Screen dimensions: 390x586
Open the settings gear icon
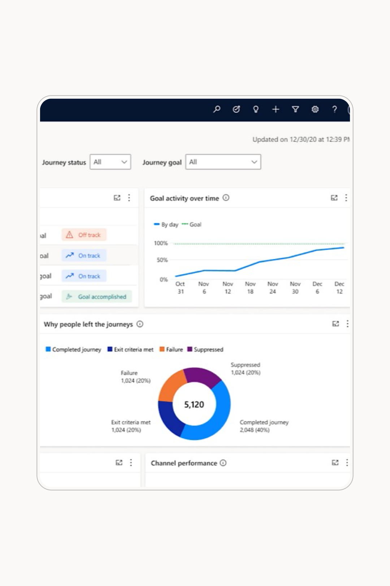coord(315,109)
